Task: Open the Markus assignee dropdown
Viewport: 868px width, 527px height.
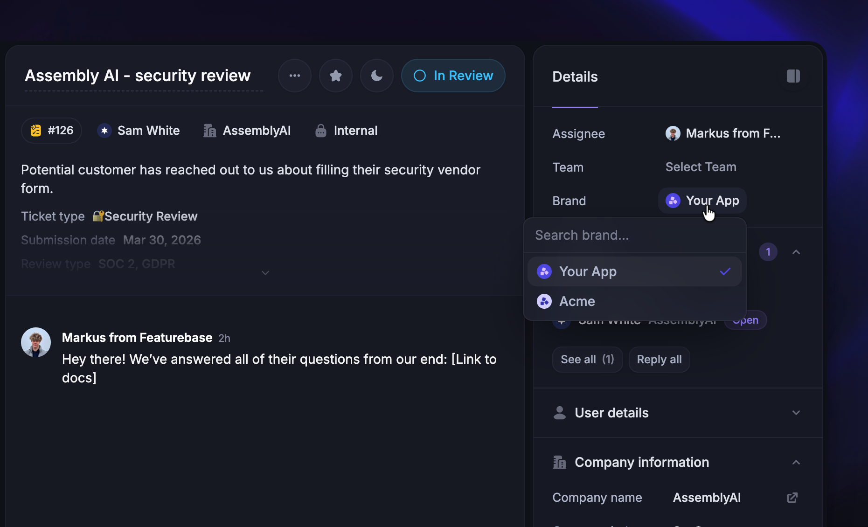Action: [723, 133]
